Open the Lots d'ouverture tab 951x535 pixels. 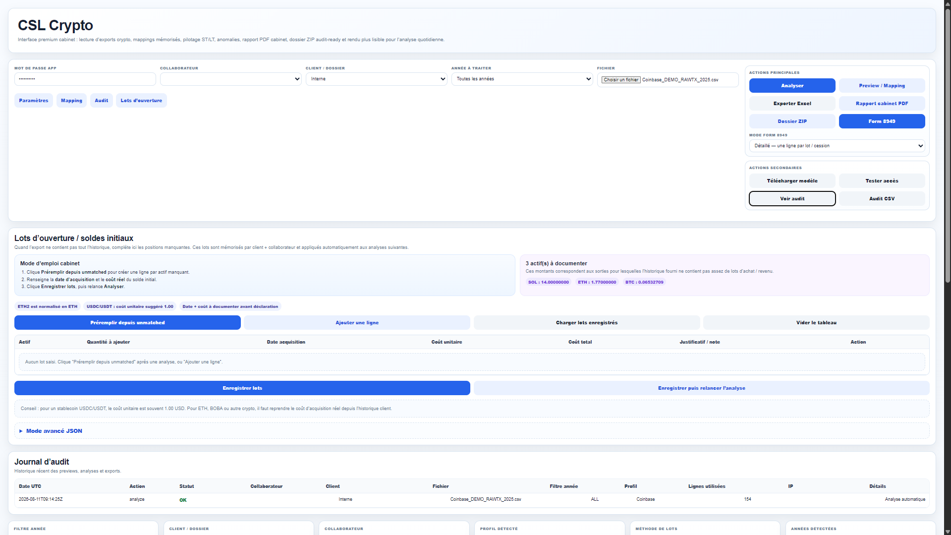point(141,101)
